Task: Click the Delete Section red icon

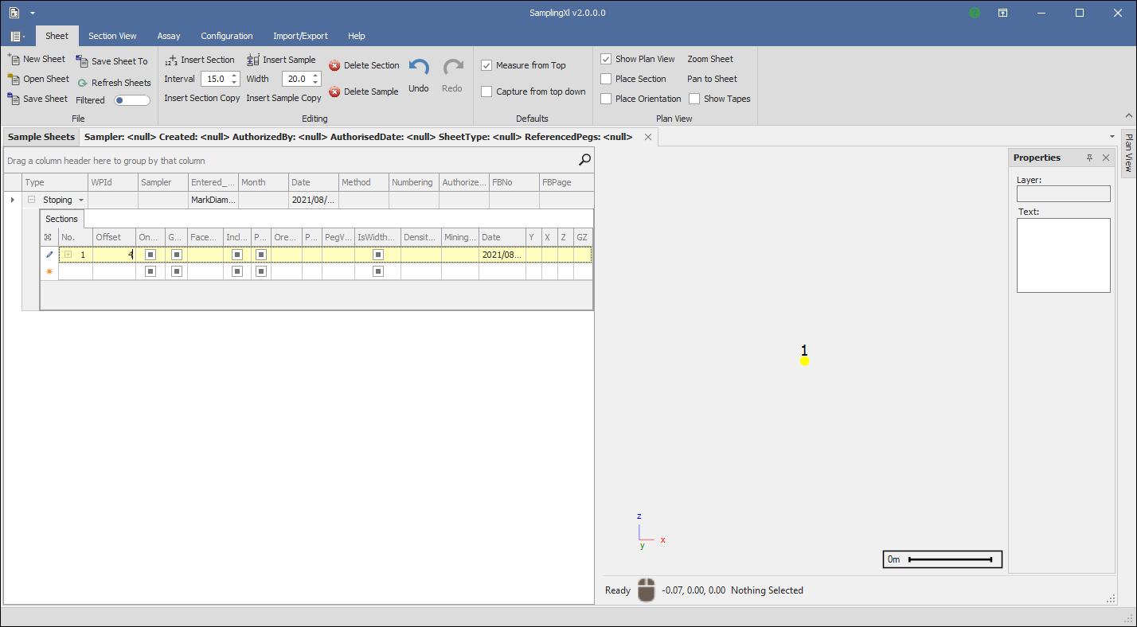Action: pos(334,65)
